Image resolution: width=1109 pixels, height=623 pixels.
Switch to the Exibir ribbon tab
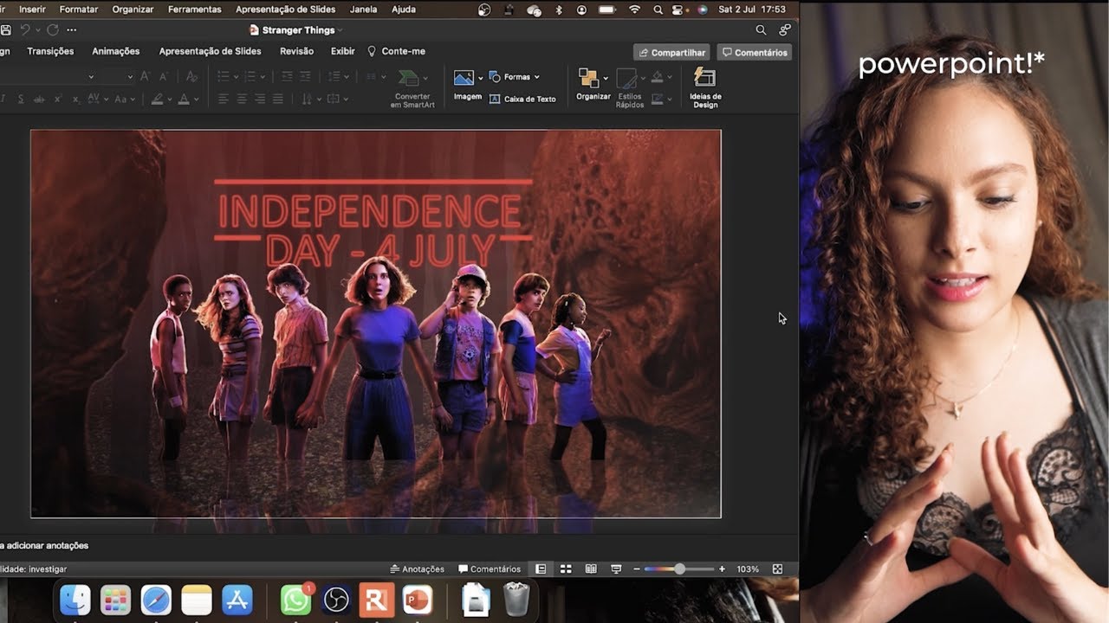click(343, 51)
